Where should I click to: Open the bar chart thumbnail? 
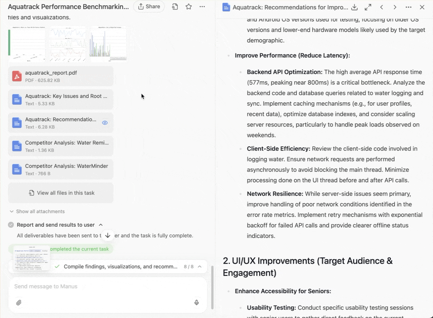[109, 44]
